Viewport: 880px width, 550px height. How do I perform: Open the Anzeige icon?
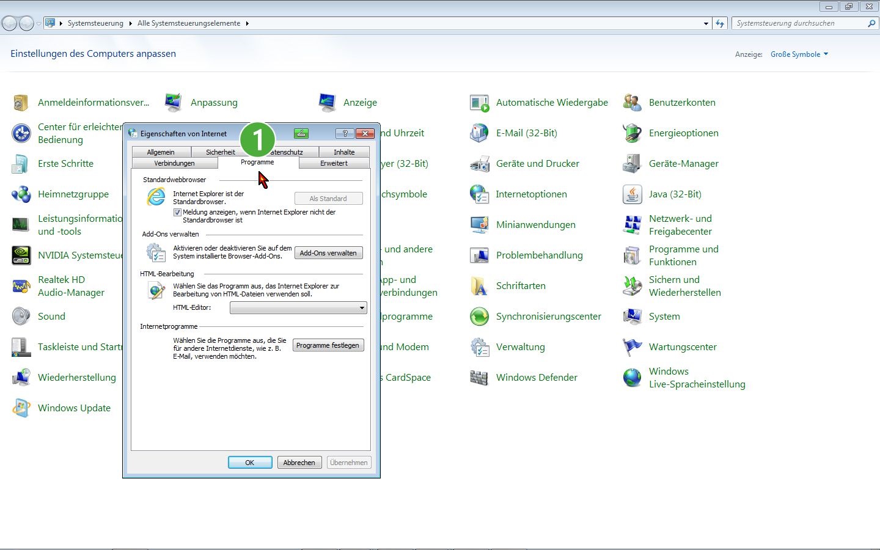coord(327,103)
